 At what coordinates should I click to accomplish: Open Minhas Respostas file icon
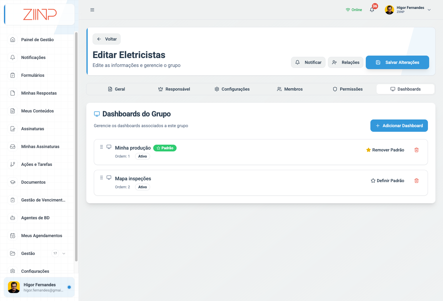point(13,93)
